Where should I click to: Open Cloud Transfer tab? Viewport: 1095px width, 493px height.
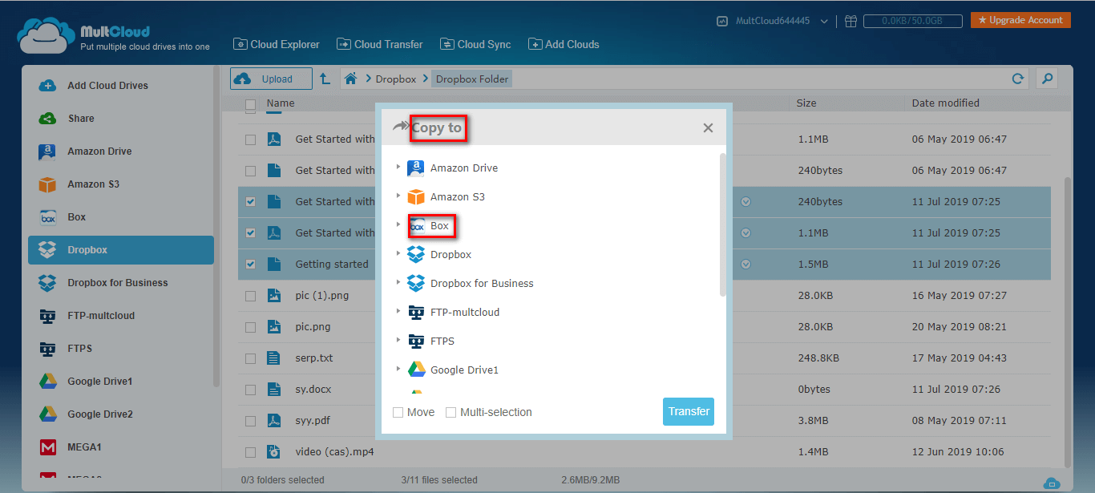380,45
